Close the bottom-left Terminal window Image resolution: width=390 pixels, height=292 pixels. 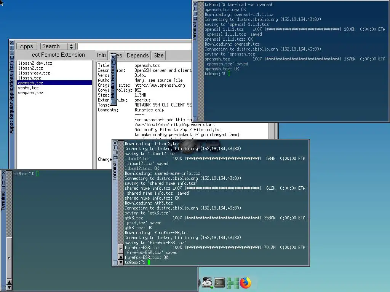pos(3,173)
